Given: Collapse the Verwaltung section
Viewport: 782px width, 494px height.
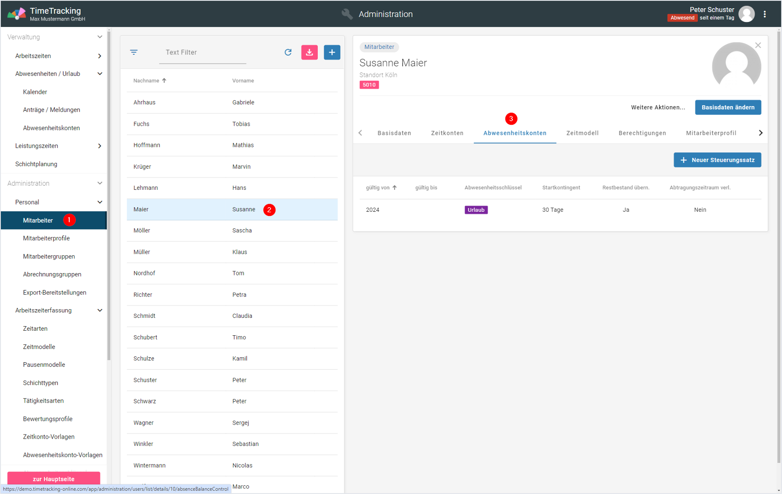Looking at the screenshot, I should [100, 37].
